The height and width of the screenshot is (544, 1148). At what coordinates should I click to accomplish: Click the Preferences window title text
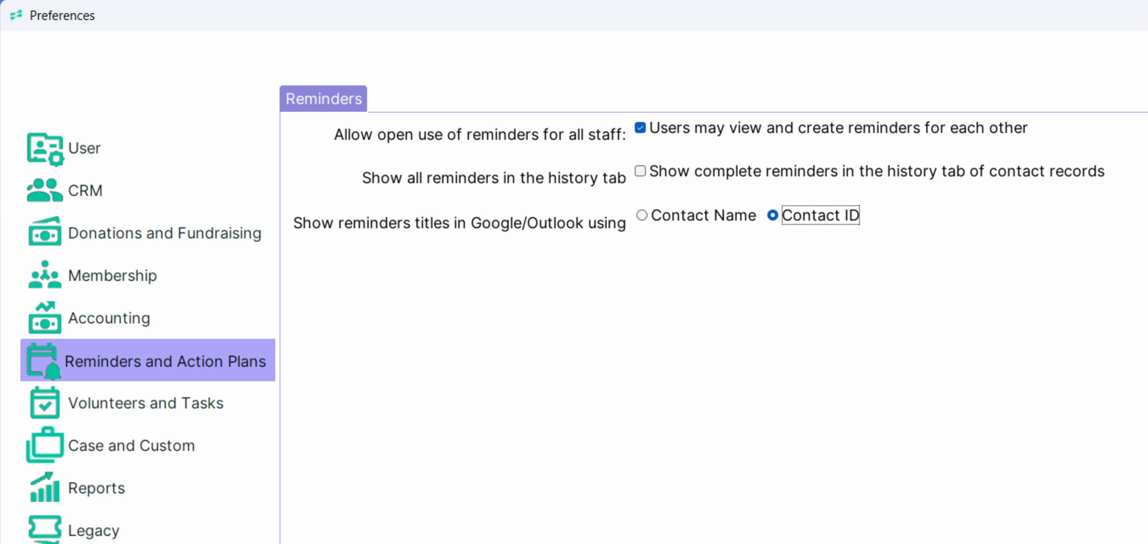click(x=62, y=16)
